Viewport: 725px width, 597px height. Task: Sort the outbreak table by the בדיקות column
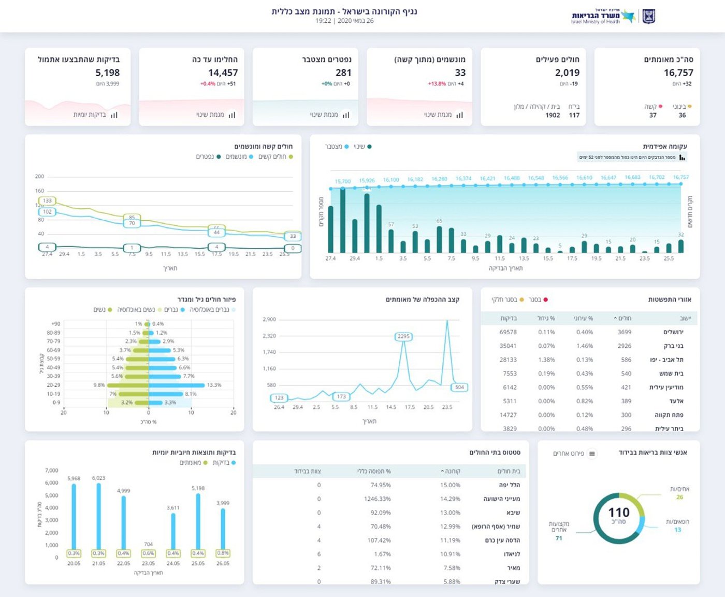click(x=509, y=318)
